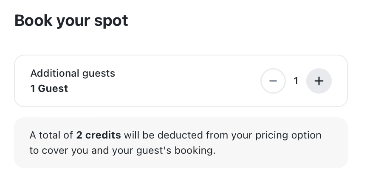Select the value between minus and plus
The image size is (367, 183).
coord(296,81)
